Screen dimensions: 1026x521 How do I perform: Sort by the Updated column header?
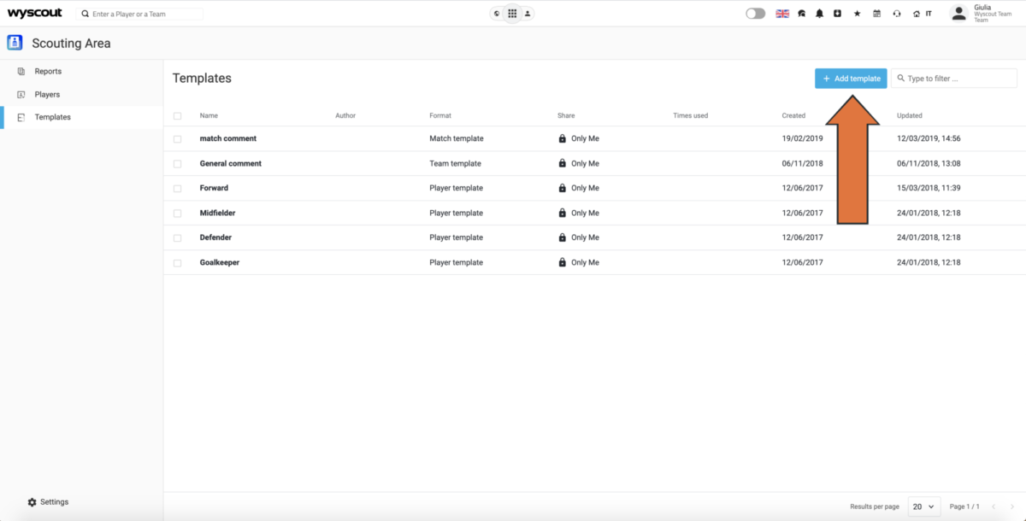910,116
